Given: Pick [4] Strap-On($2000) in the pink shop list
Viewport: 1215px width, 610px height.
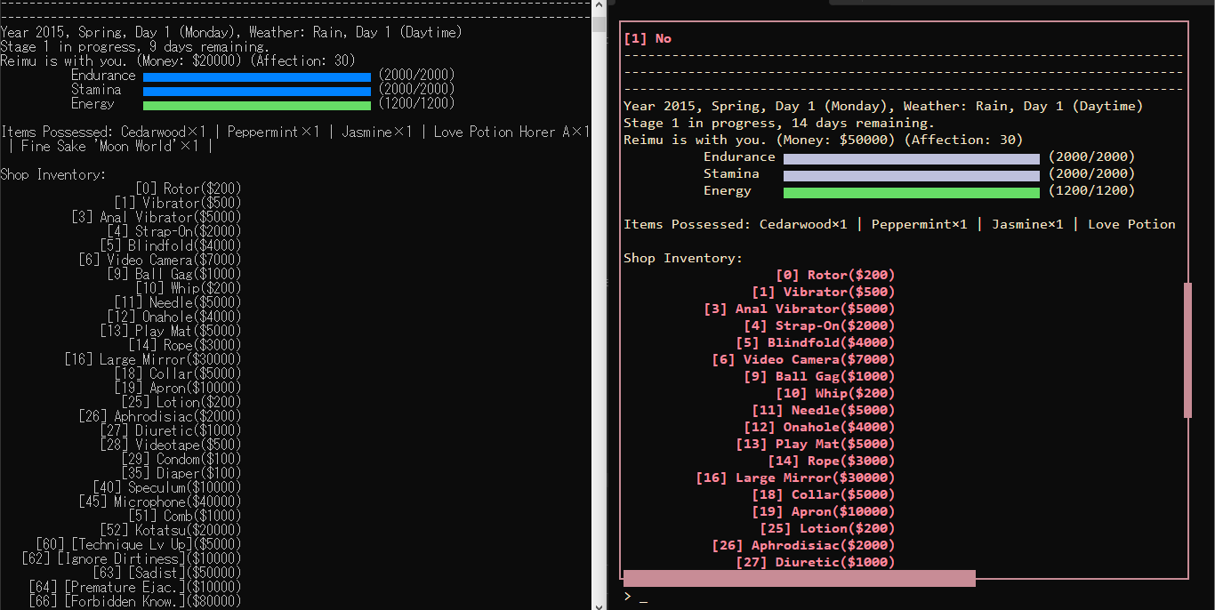Looking at the screenshot, I should point(819,325).
